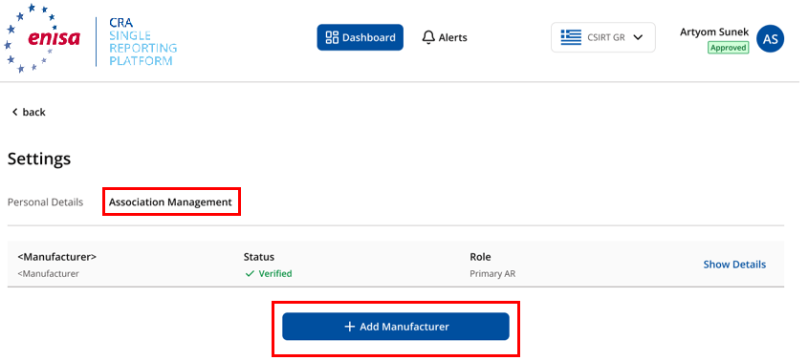The height and width of the screenshot is (361, 808).
Task: Click the Approved status badge
Action: click(728, 48)
